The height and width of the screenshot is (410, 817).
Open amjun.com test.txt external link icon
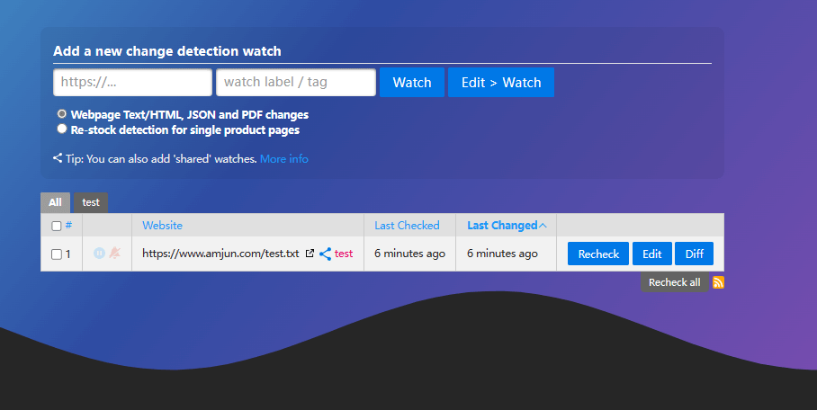310,254
